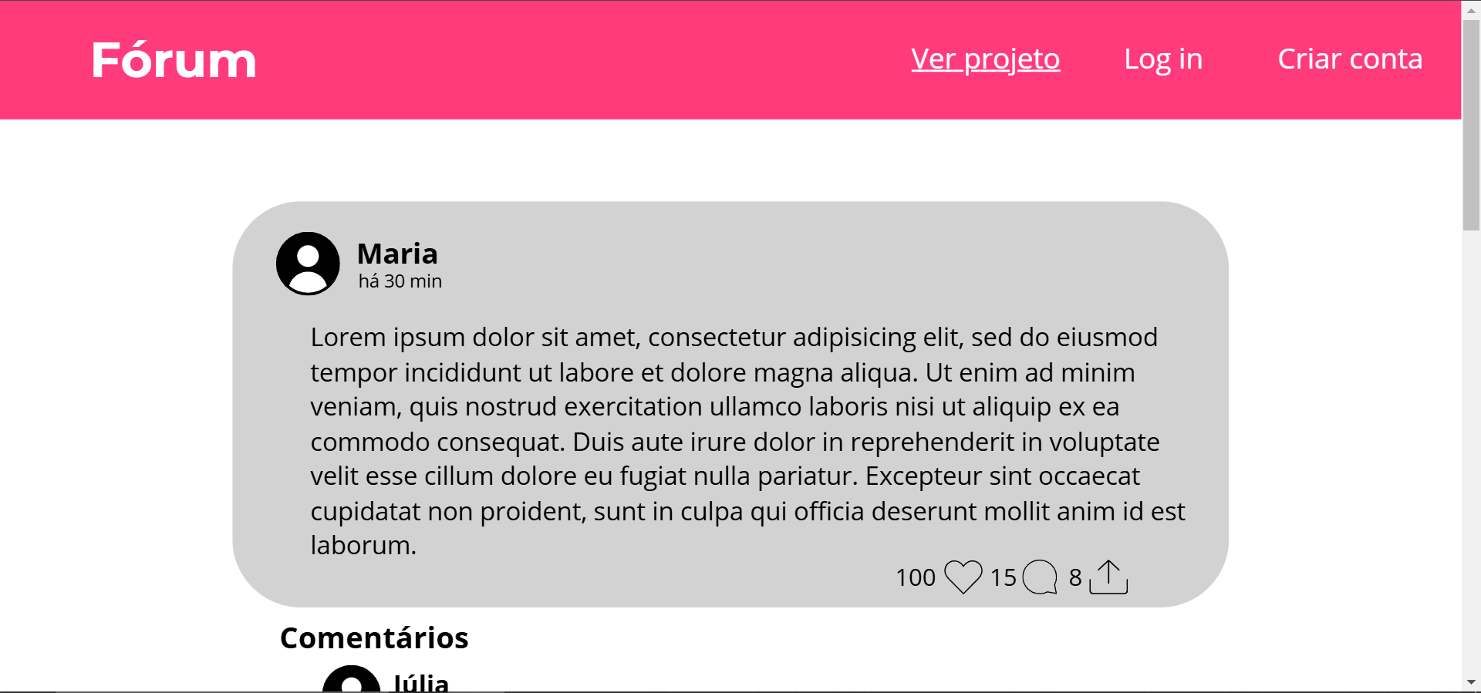Click the 15 comments count
This screenshot has height=693, width=1481.
coord(1003,577)
